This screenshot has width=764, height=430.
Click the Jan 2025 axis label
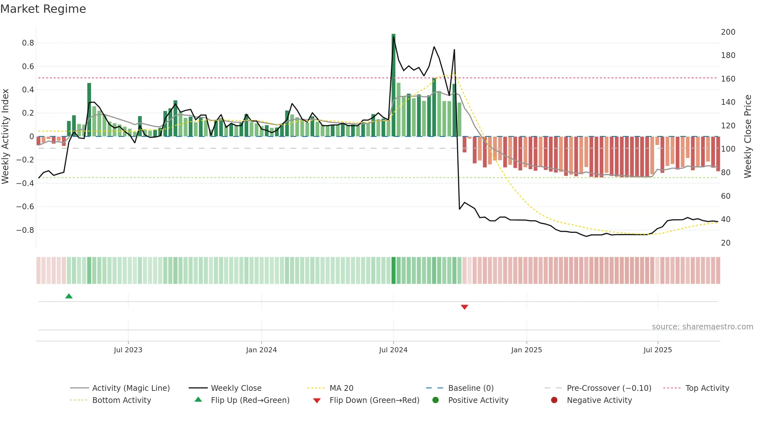click(527, 350)
